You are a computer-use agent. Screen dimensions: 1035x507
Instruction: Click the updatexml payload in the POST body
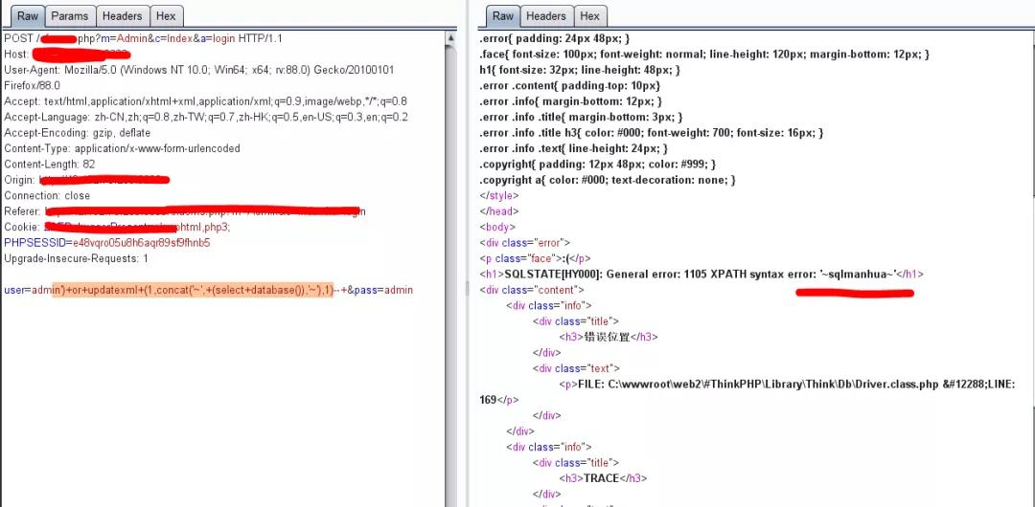pyautogui.click(x=201, y=290)
